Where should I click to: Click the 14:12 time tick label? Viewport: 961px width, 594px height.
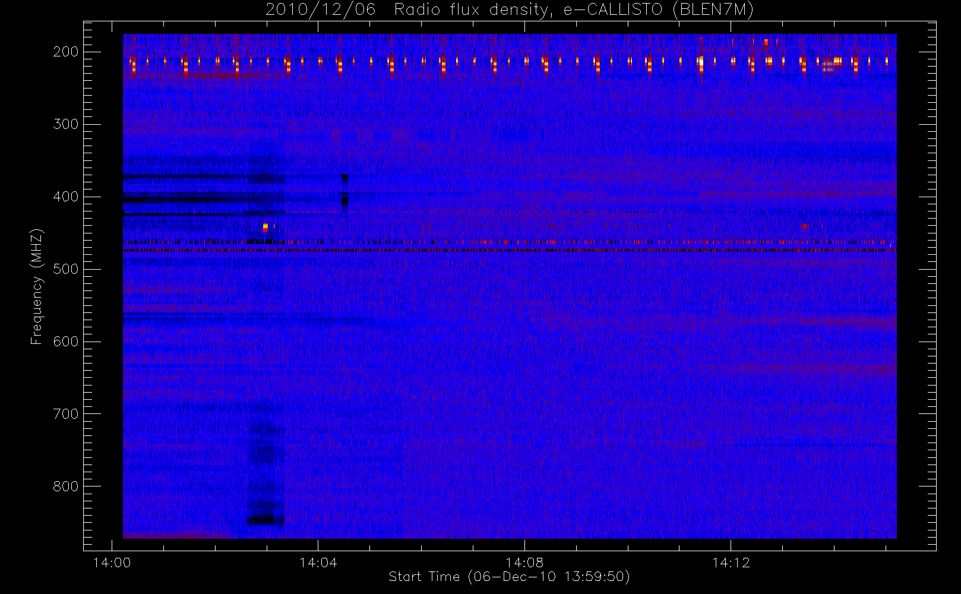[731, 563]
